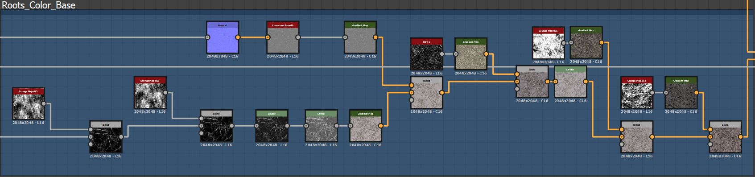Click the Normal node output connector
The width and height of the screenshot is (755, 177).
tap(238, 37)
